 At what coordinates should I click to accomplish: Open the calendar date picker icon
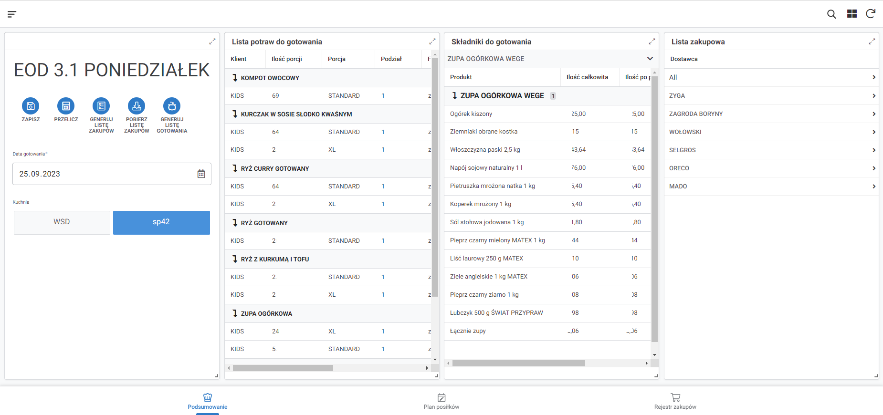click(201, 174)
